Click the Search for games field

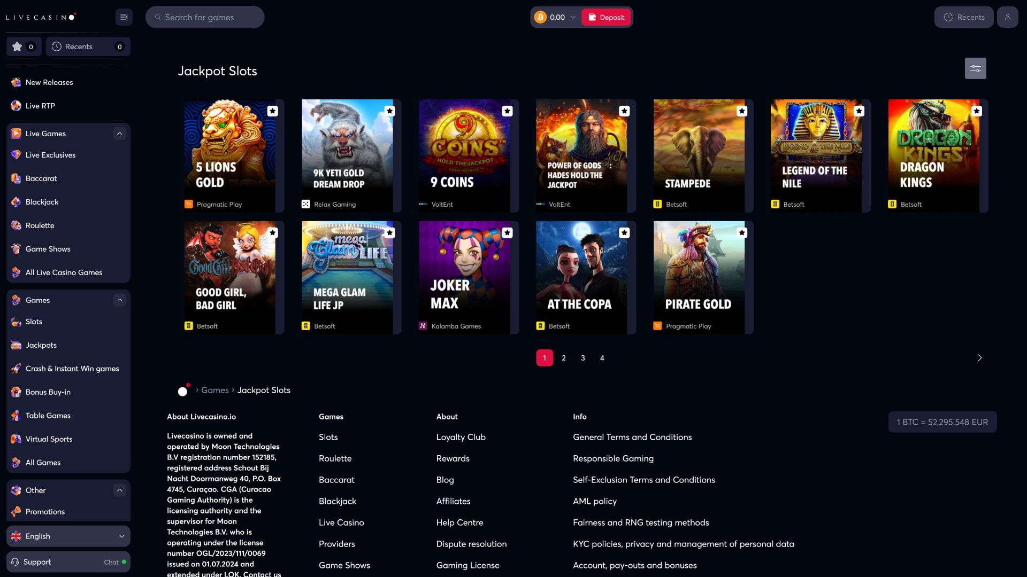pyautogui.click(x=205, y=17)
